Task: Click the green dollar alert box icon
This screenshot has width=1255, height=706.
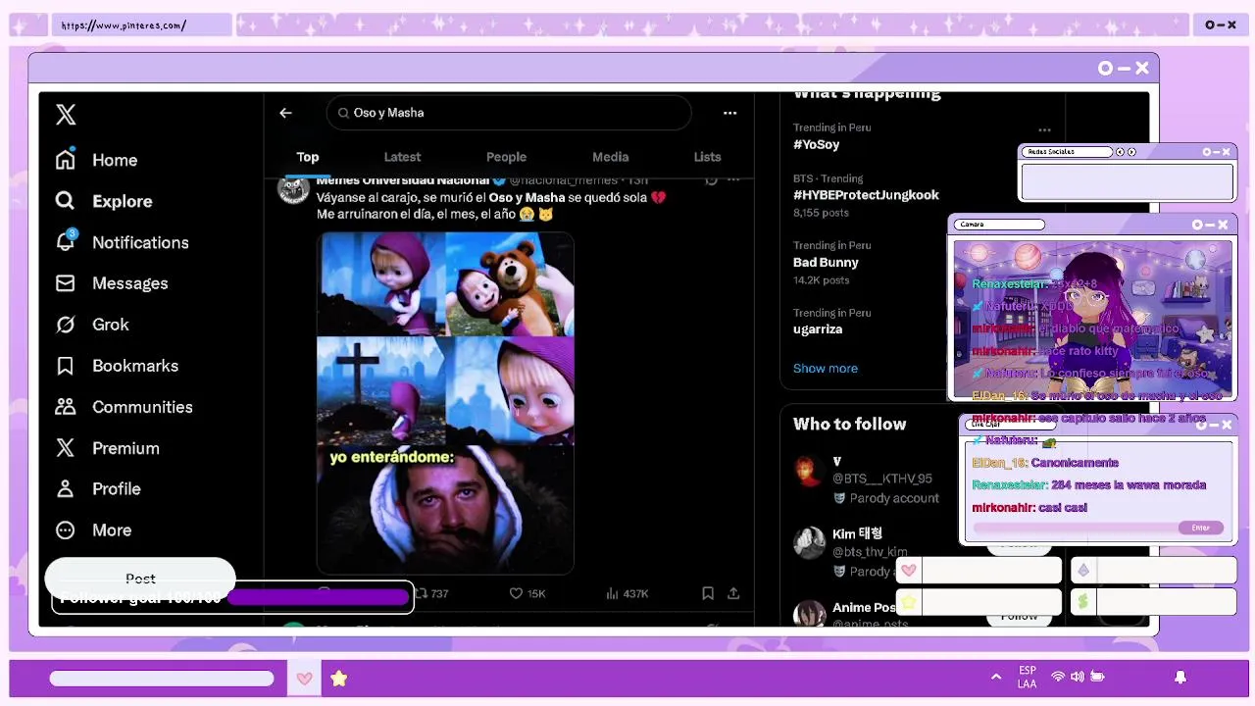Action: point(1083,601)
